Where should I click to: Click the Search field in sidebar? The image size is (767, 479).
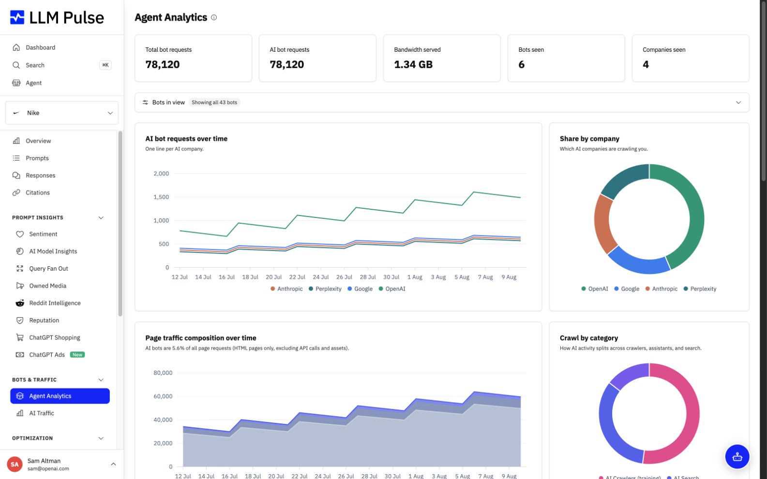point(62,65)
